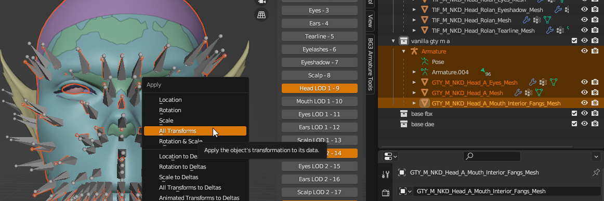Click green mesh data icon on TIF_M_NKD_Head_Rolan_Mesh
Screen dimensions: 604x201
[x=547, y=20]
